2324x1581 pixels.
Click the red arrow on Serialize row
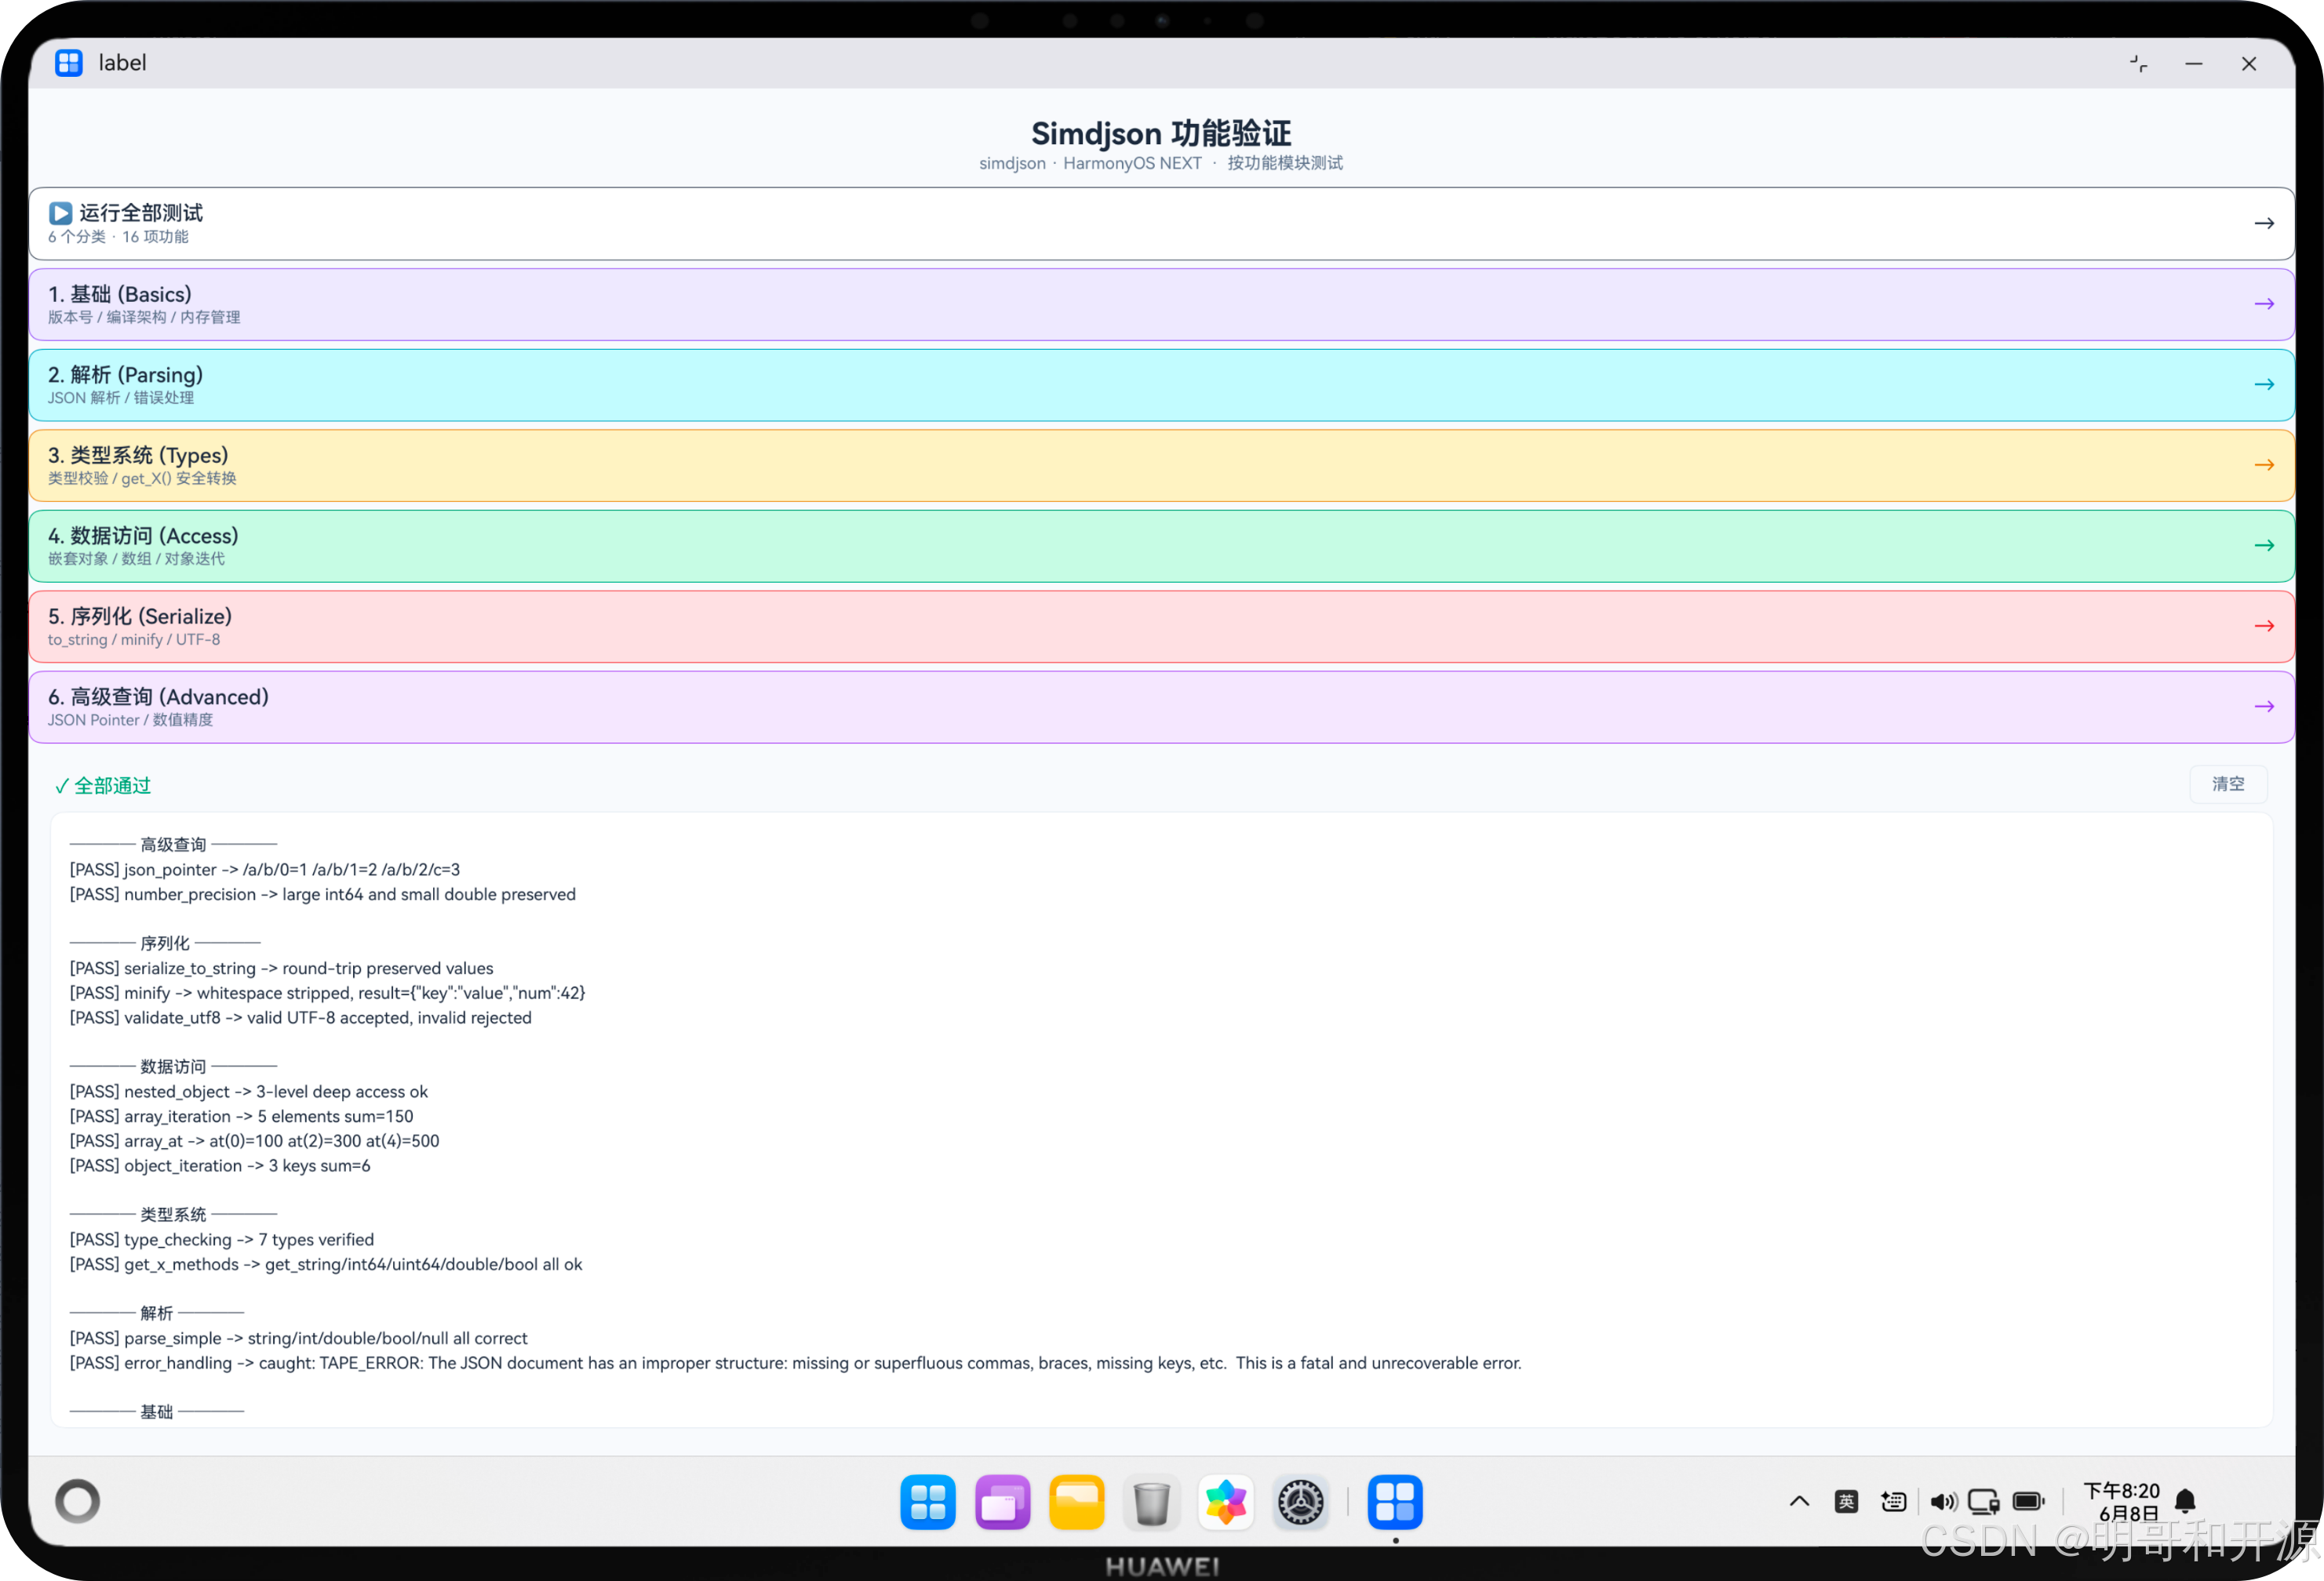pyautogui.click(x=2264, y=626)
